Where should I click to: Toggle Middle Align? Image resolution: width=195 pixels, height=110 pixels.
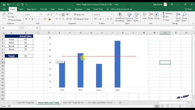pyautogui.click(x=60, y=14)
